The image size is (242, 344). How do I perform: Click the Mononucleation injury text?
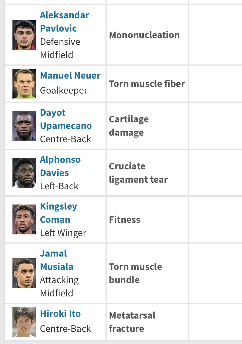[144, 35]
